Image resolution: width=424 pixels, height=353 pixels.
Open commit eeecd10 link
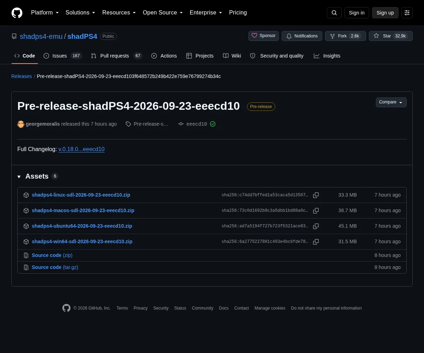[196, 124]
